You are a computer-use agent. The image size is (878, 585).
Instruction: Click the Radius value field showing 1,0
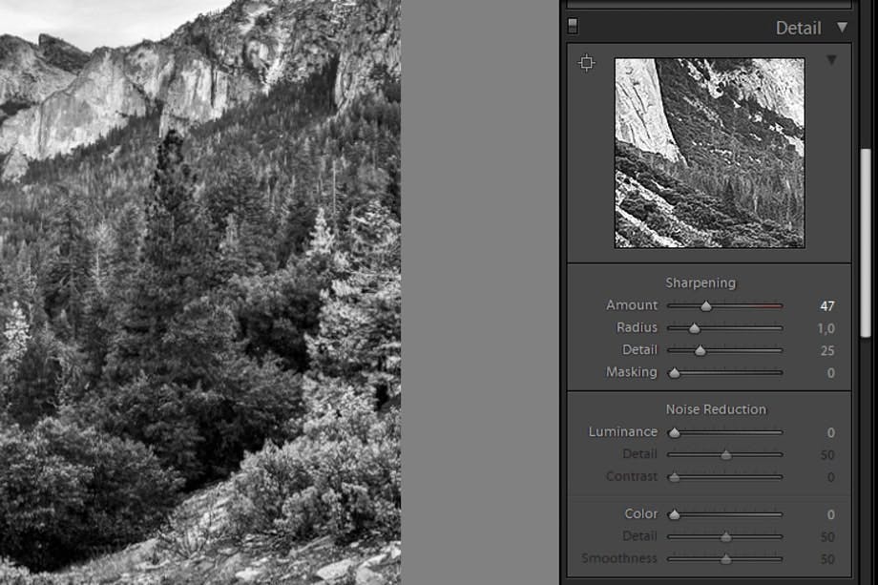point(826,328)
